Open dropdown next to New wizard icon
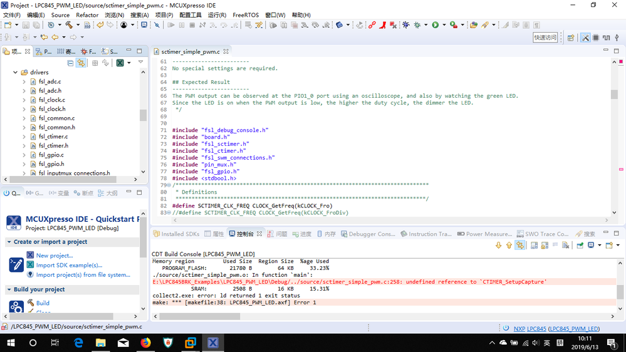Viewport: 626px width, 352px height. 16,25
